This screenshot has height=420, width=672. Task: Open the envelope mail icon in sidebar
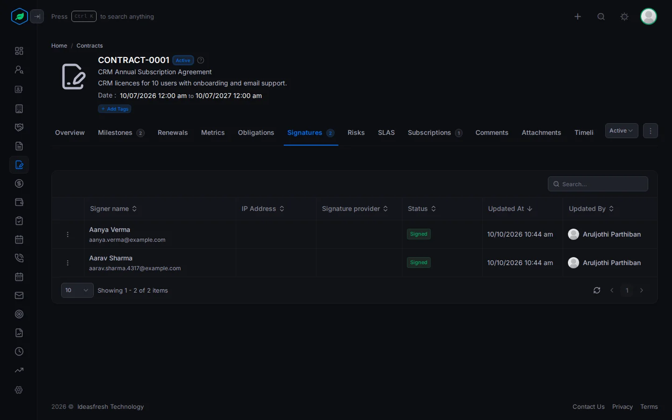19,295
